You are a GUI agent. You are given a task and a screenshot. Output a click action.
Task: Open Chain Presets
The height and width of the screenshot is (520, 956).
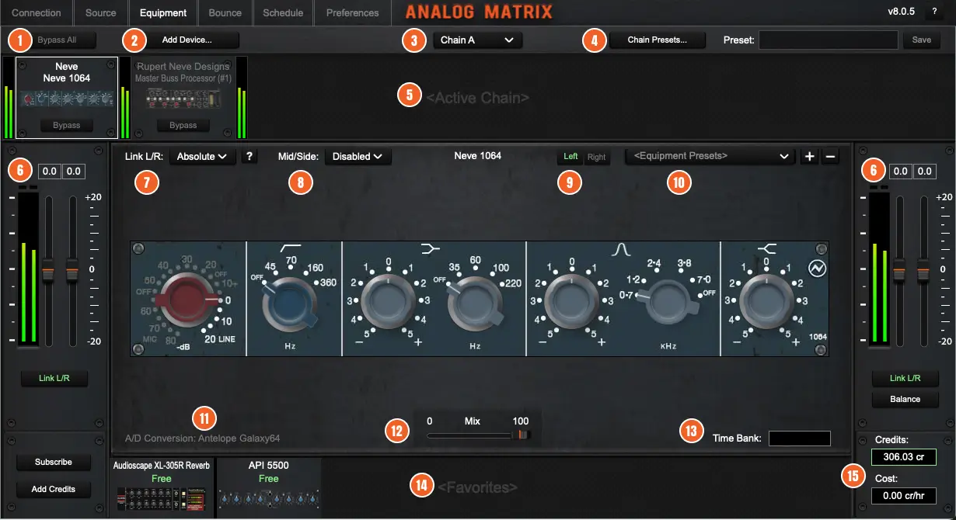657,40
